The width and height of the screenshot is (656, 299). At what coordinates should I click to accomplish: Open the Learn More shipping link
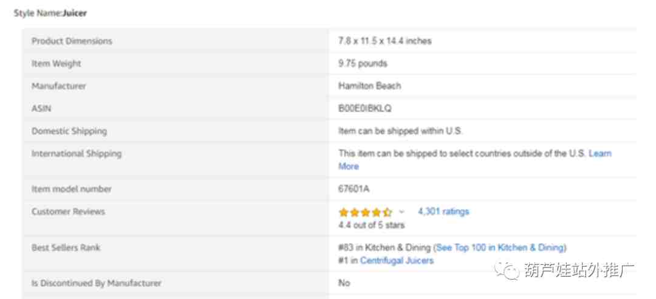tap(475, 160)
